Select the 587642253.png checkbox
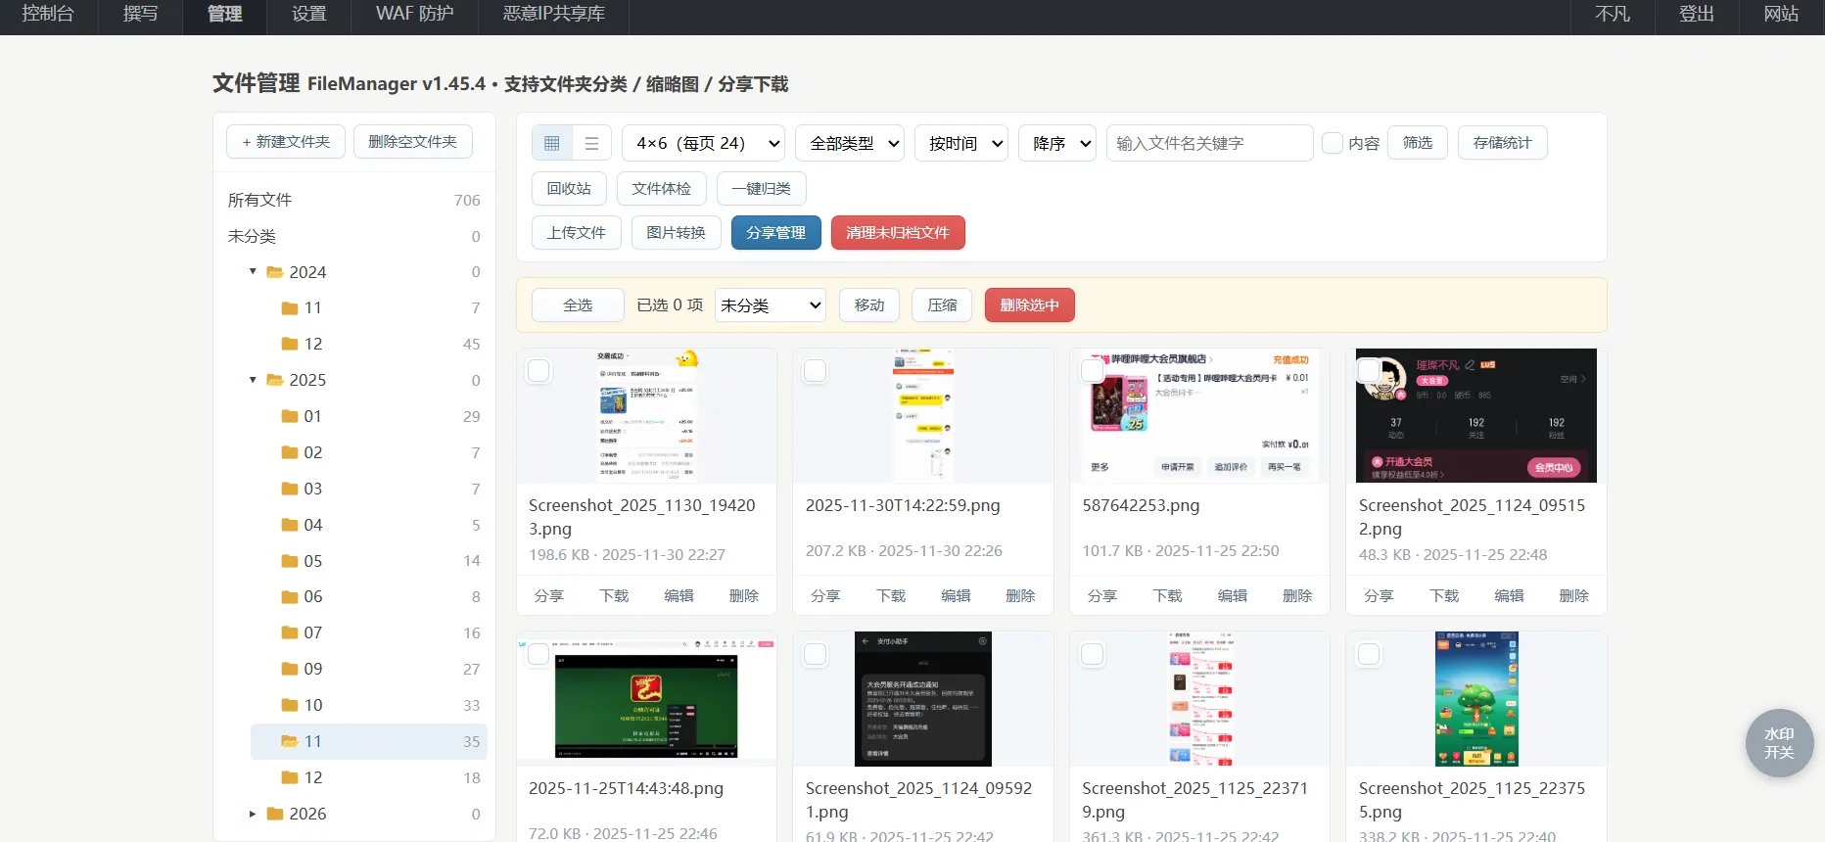The height and width of the screenshot is (842, 1825). (1092, 371)
